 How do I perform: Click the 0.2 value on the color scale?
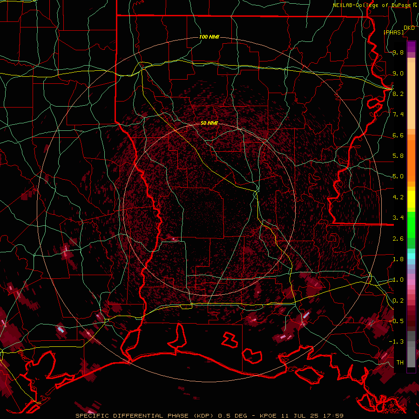(x=398, y=301)
